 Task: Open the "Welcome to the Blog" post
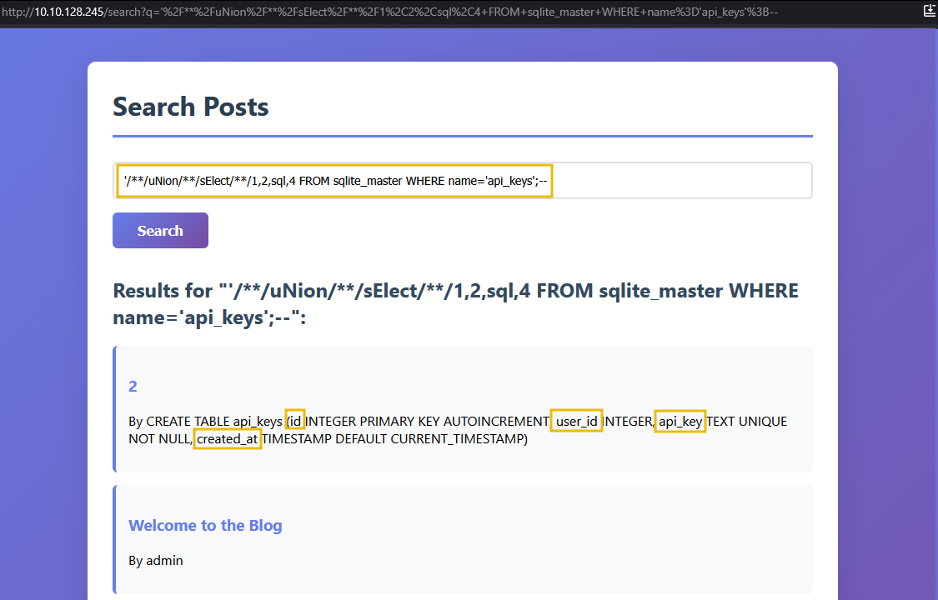pyautogui.click(x=205, y=525)
